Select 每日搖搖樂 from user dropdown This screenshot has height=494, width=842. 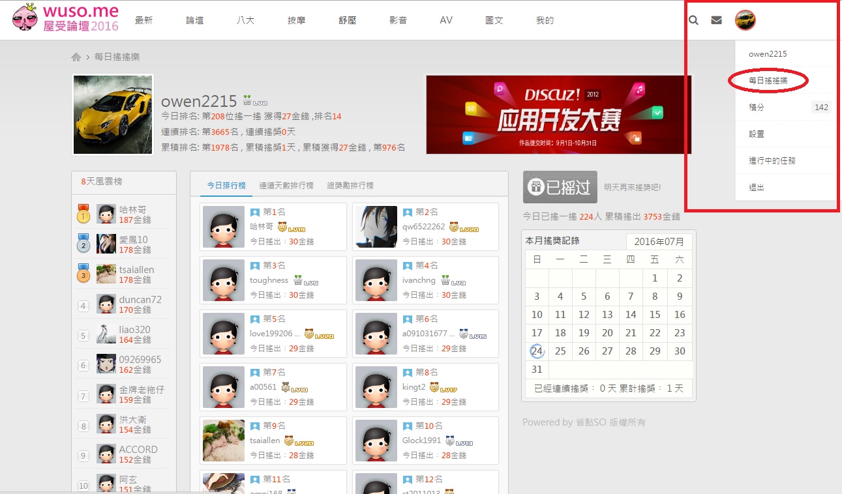pyautogui.click(x=768, y=81)
